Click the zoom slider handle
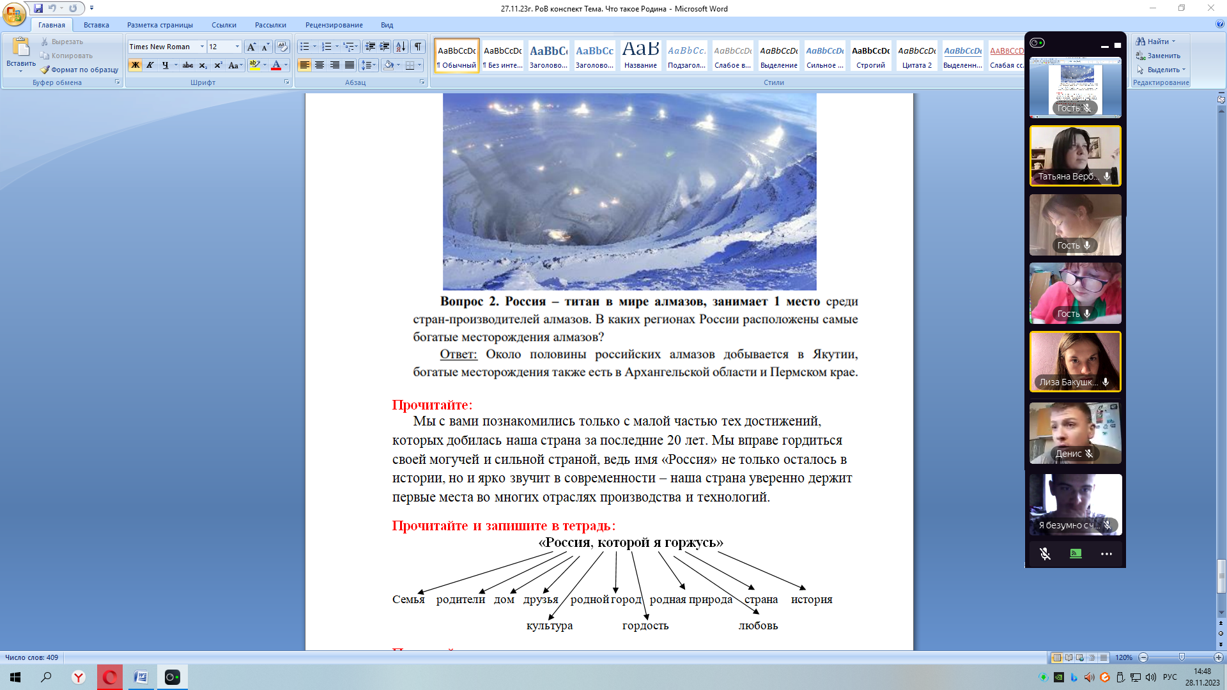The image size is (1227, 690). [x=1182, y=657]
